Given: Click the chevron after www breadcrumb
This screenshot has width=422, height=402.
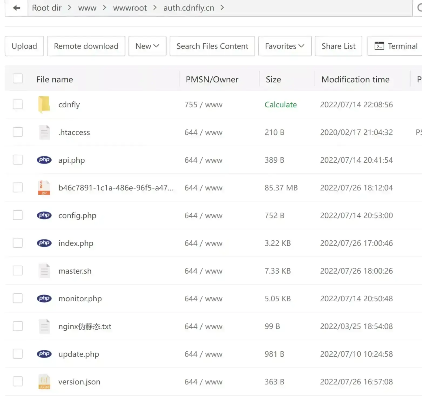Looking at the screenshot, I should [x=104, y=8].
